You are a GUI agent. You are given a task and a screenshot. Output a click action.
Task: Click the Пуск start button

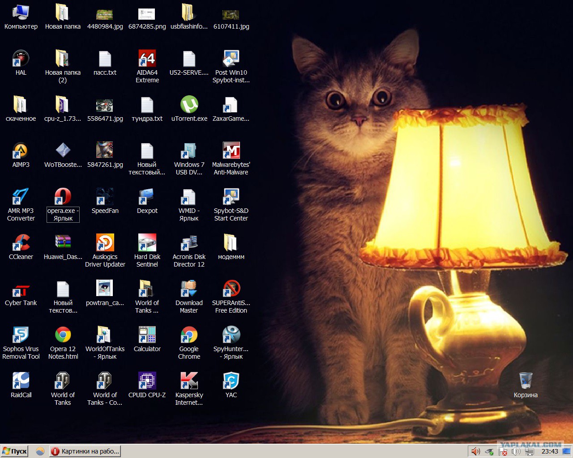pyautogui.click(x=15, y=451)
